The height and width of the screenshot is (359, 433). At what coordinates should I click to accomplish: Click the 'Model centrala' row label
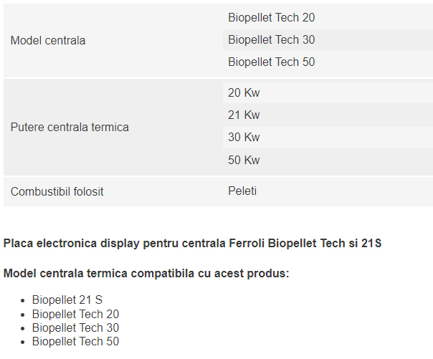[48, 41]
